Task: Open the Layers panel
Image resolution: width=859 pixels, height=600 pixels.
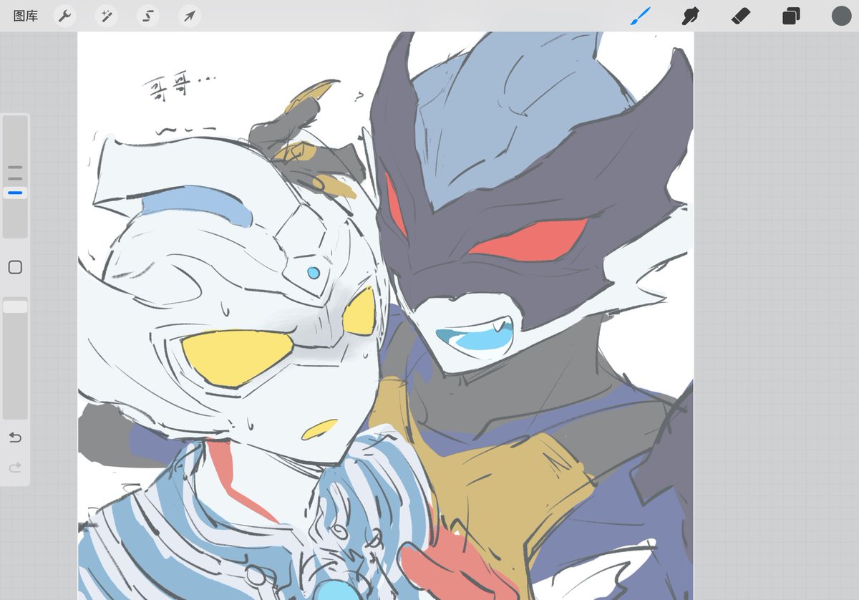Action: coord(791,16)
